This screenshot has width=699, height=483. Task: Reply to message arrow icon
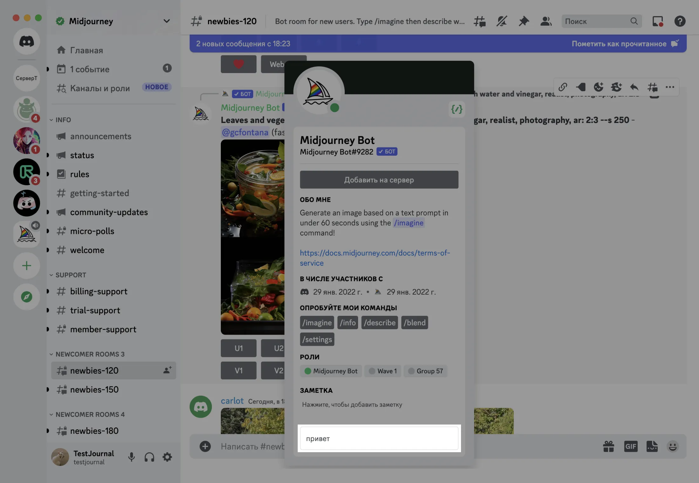(x=634, y=87)
